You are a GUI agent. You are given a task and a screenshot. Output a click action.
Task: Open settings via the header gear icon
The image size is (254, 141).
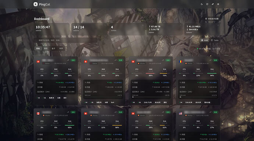click(218, 4)
